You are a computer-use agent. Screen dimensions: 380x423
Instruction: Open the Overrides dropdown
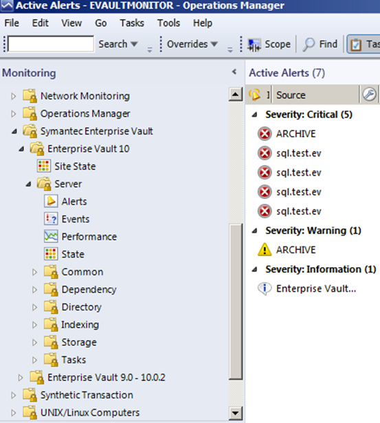[x=192, y=44]
